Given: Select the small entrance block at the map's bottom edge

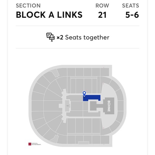Looking at the screenshot, I should 83,143.
